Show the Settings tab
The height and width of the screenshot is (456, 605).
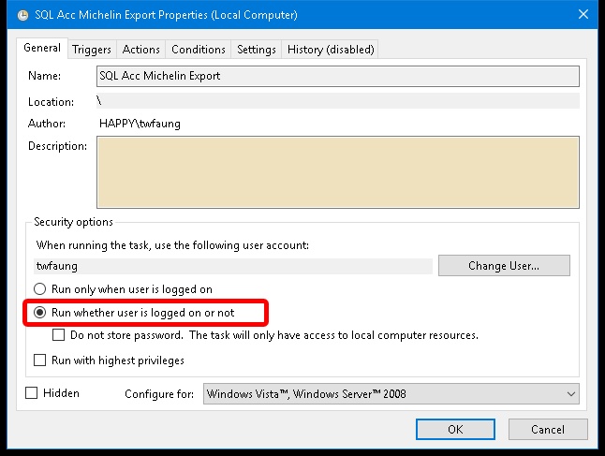pos(257,50)
